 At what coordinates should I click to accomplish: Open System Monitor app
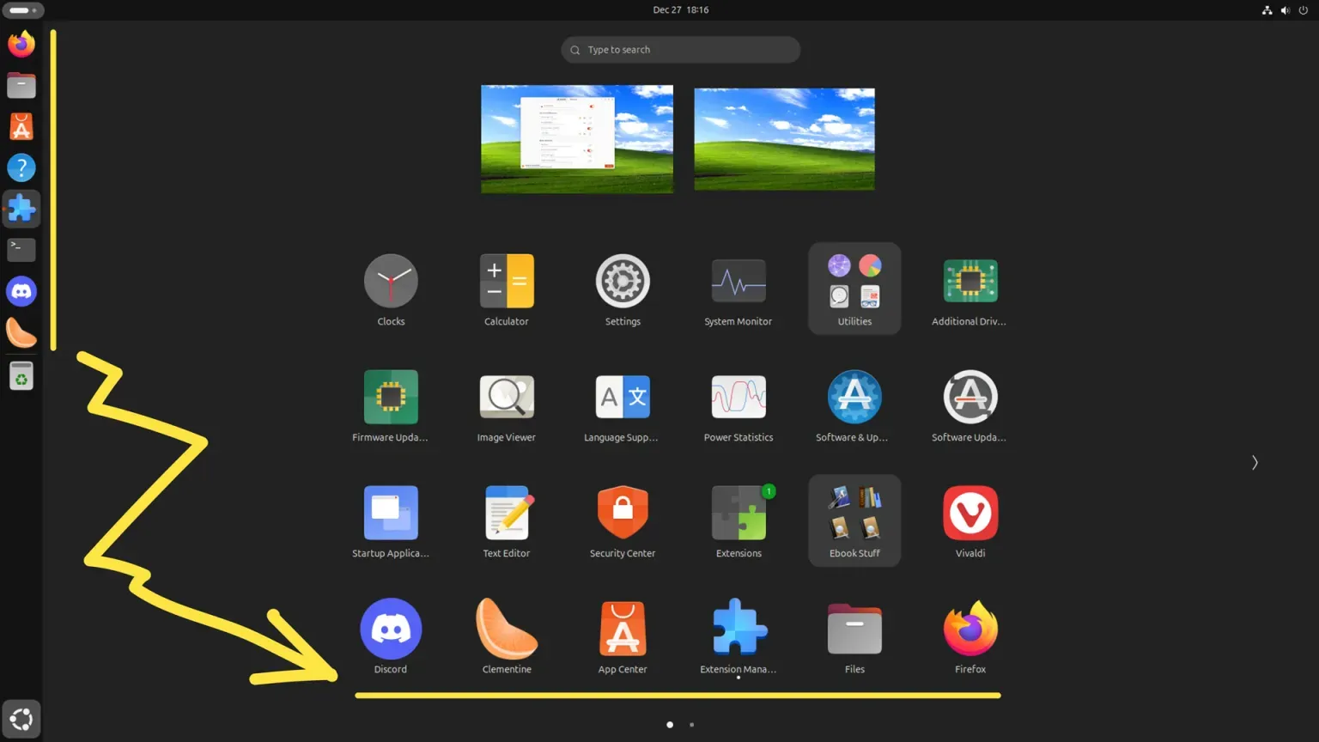(739, 289)
